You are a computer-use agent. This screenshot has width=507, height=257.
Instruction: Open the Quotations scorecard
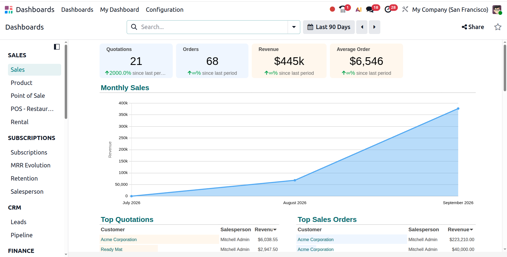[x=136, y=61]
